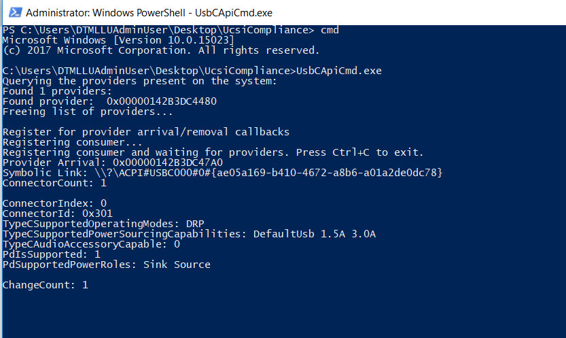Click the 'ConnectorId: 0x301' line
The width and height of the screenshot is (566, 338).
coord(57,214)
